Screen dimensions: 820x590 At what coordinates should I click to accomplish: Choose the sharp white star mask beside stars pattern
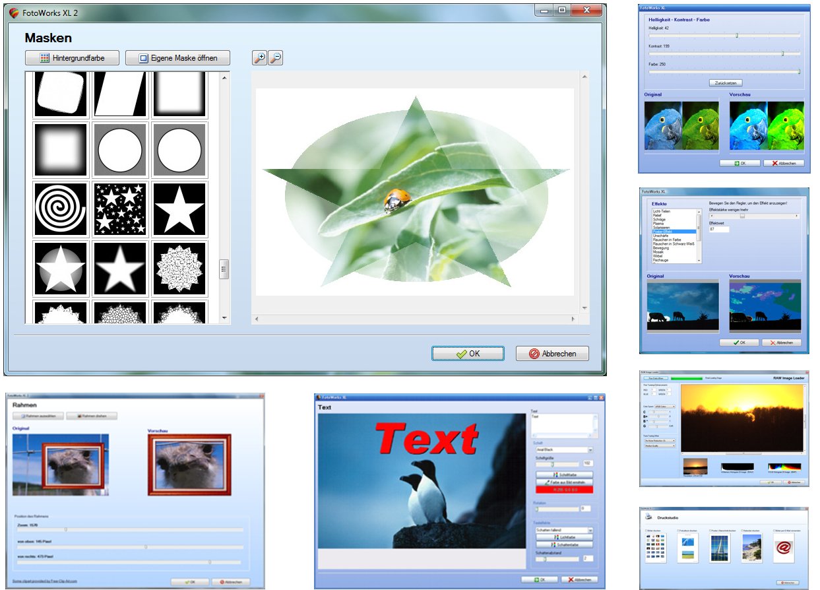[x=180, y=209]
